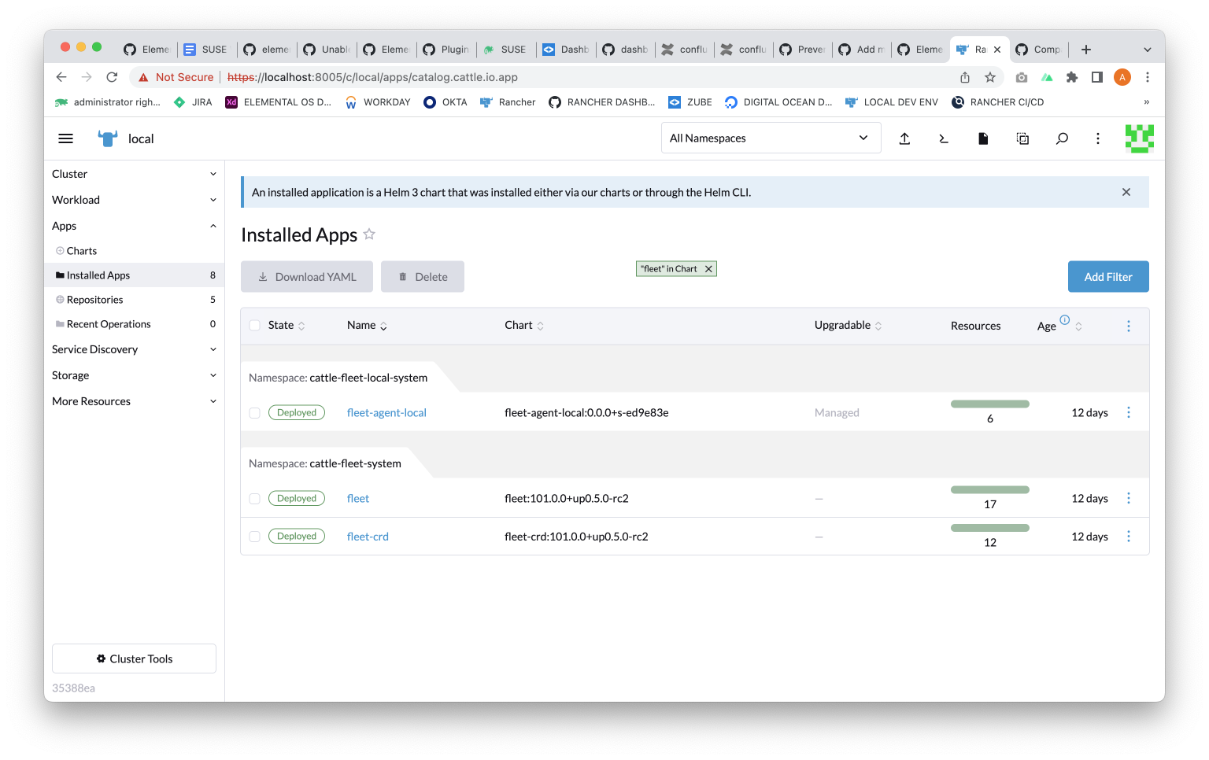Screen dimensions: 1209x760
Task: Open the All Namespaces dropdown
Action: 771,138
